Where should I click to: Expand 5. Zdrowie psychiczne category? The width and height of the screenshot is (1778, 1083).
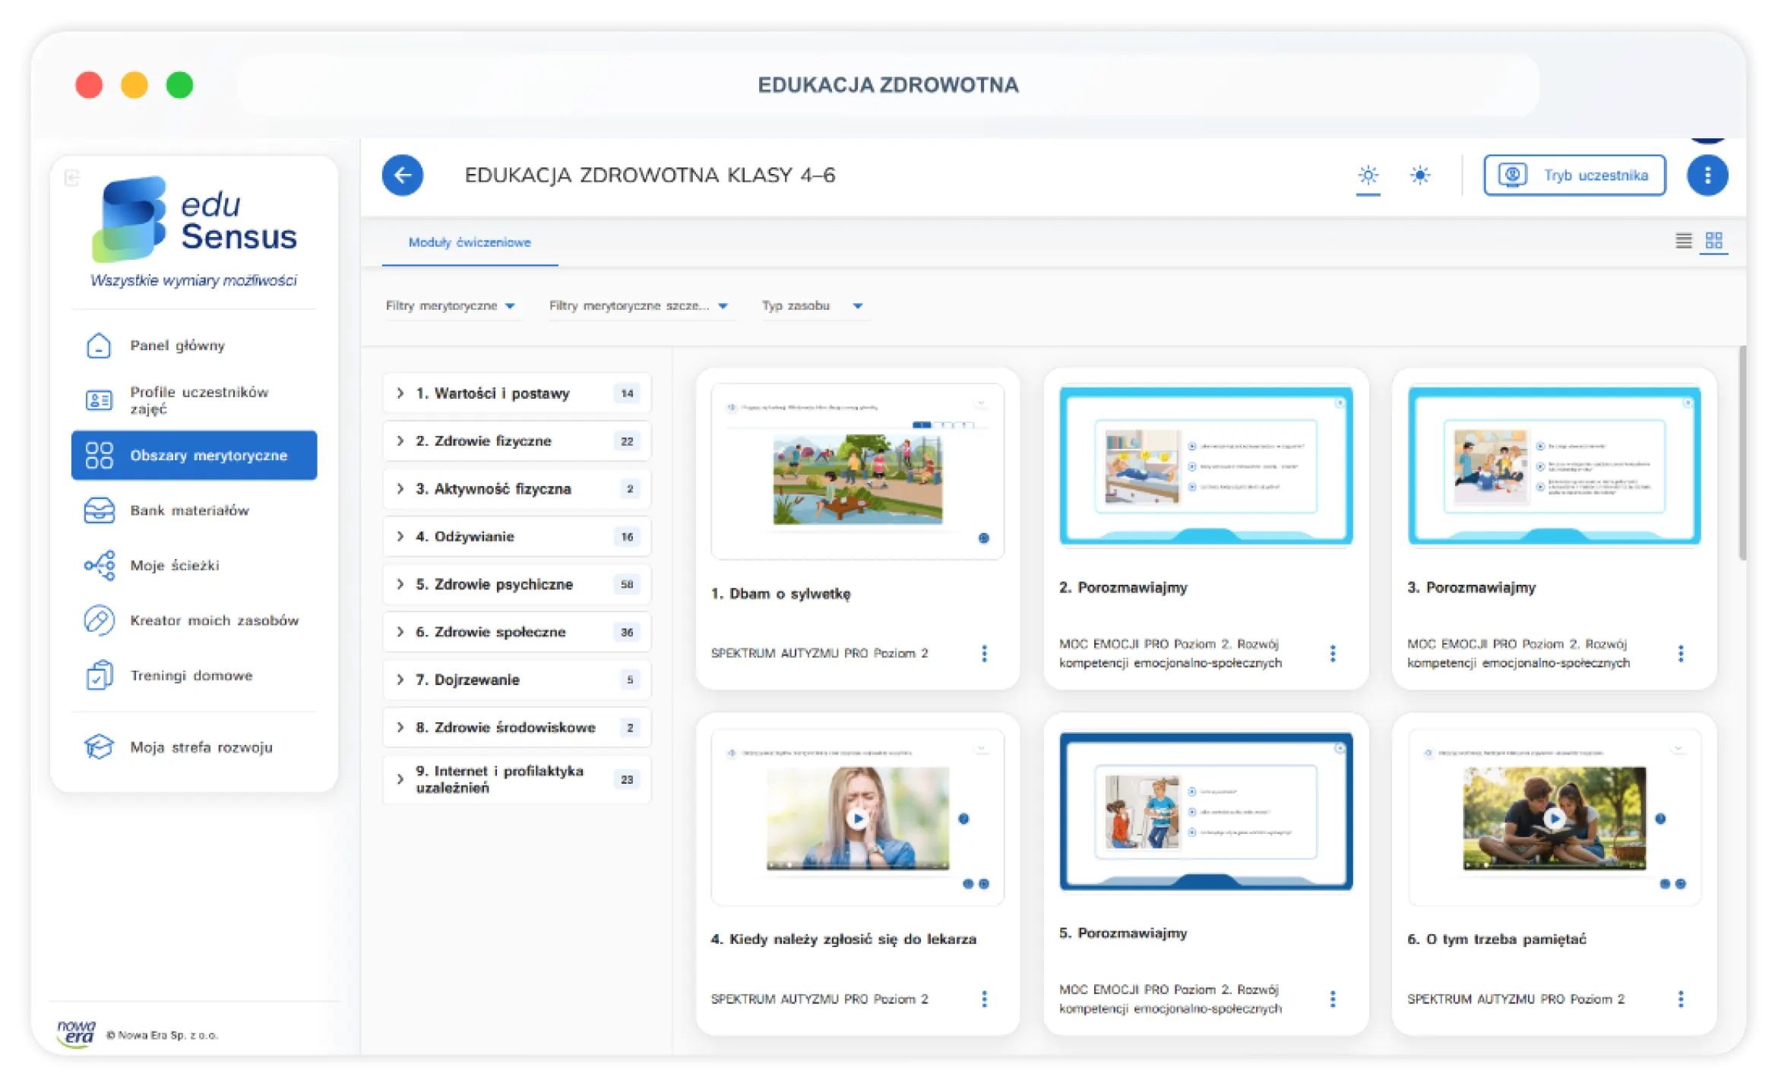(x=517, y=585)
